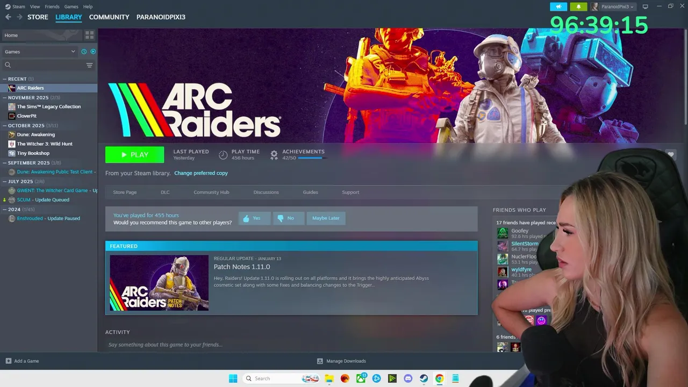Open the Xbox app on taskbar
This screenshot has width=688, height=387.
361,378
